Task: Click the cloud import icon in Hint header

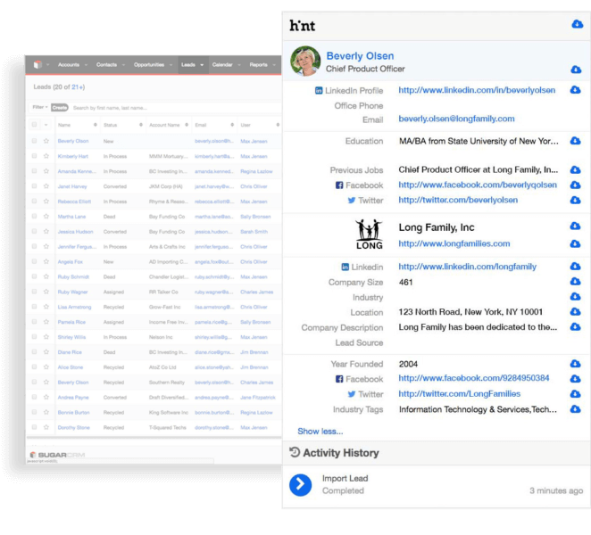Action: pos(577,24)
